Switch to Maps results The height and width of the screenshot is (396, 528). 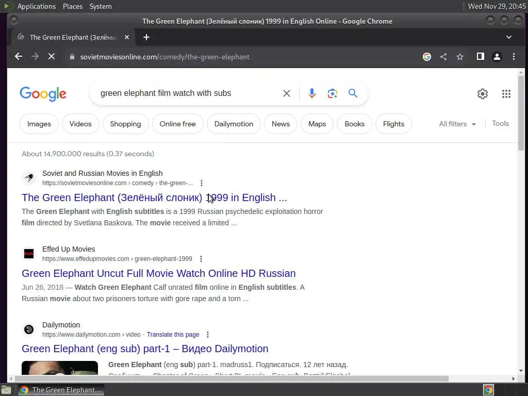click(317, 124)
